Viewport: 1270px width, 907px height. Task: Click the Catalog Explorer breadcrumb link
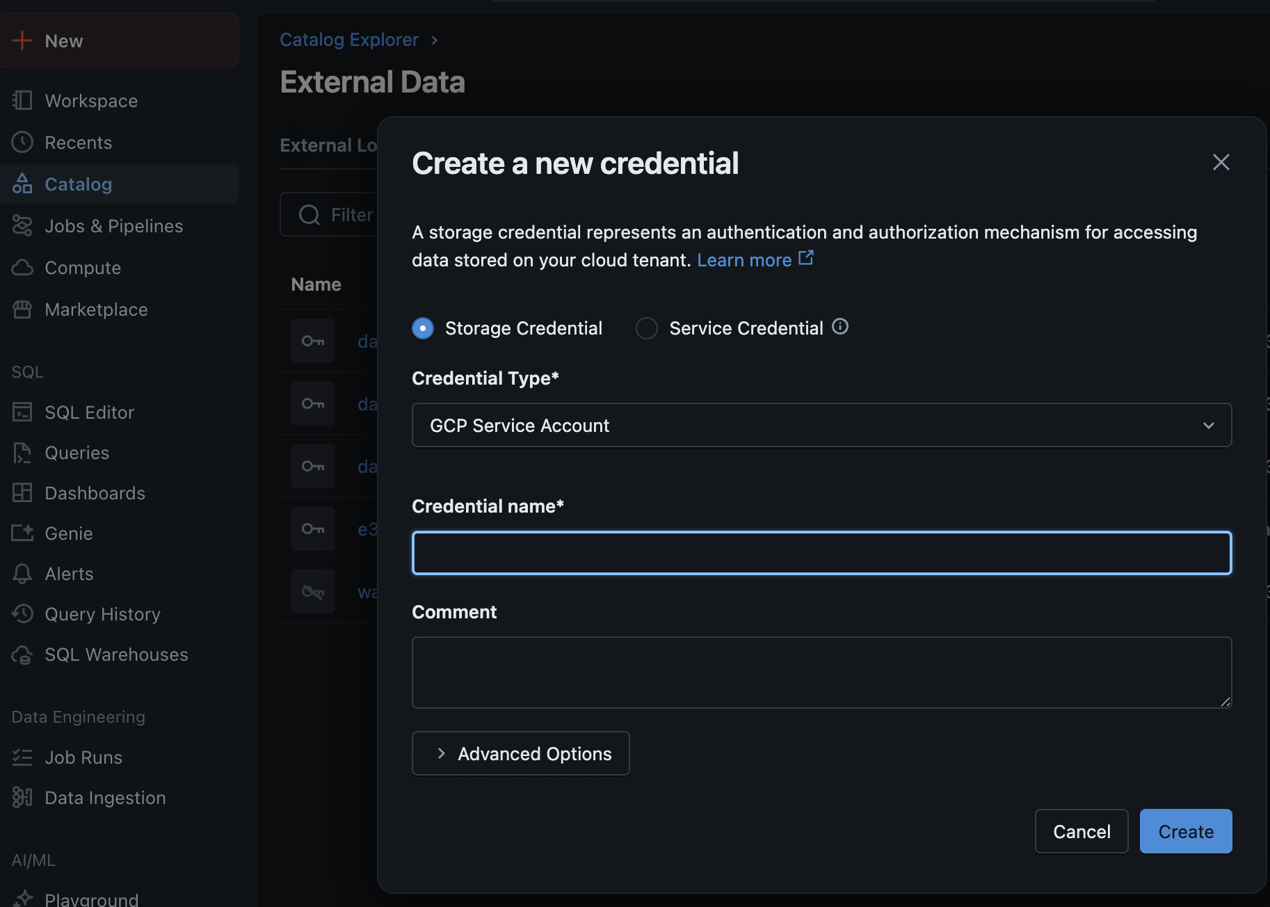pyautogui.click(x=349, y=40)
